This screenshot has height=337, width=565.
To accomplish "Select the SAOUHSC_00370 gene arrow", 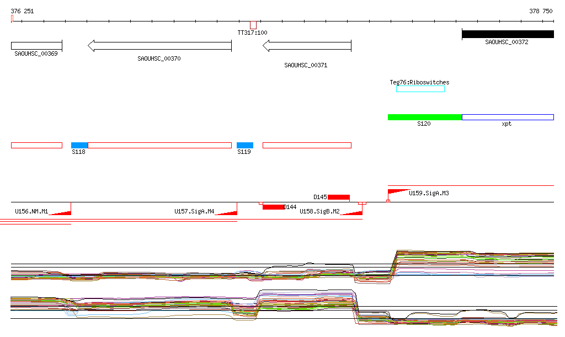I will 159,46.
